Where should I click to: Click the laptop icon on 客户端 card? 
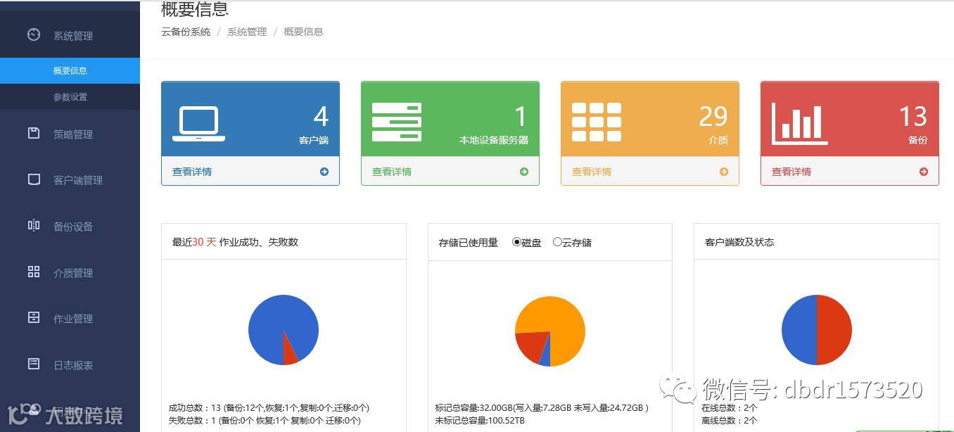coord(199,124)
